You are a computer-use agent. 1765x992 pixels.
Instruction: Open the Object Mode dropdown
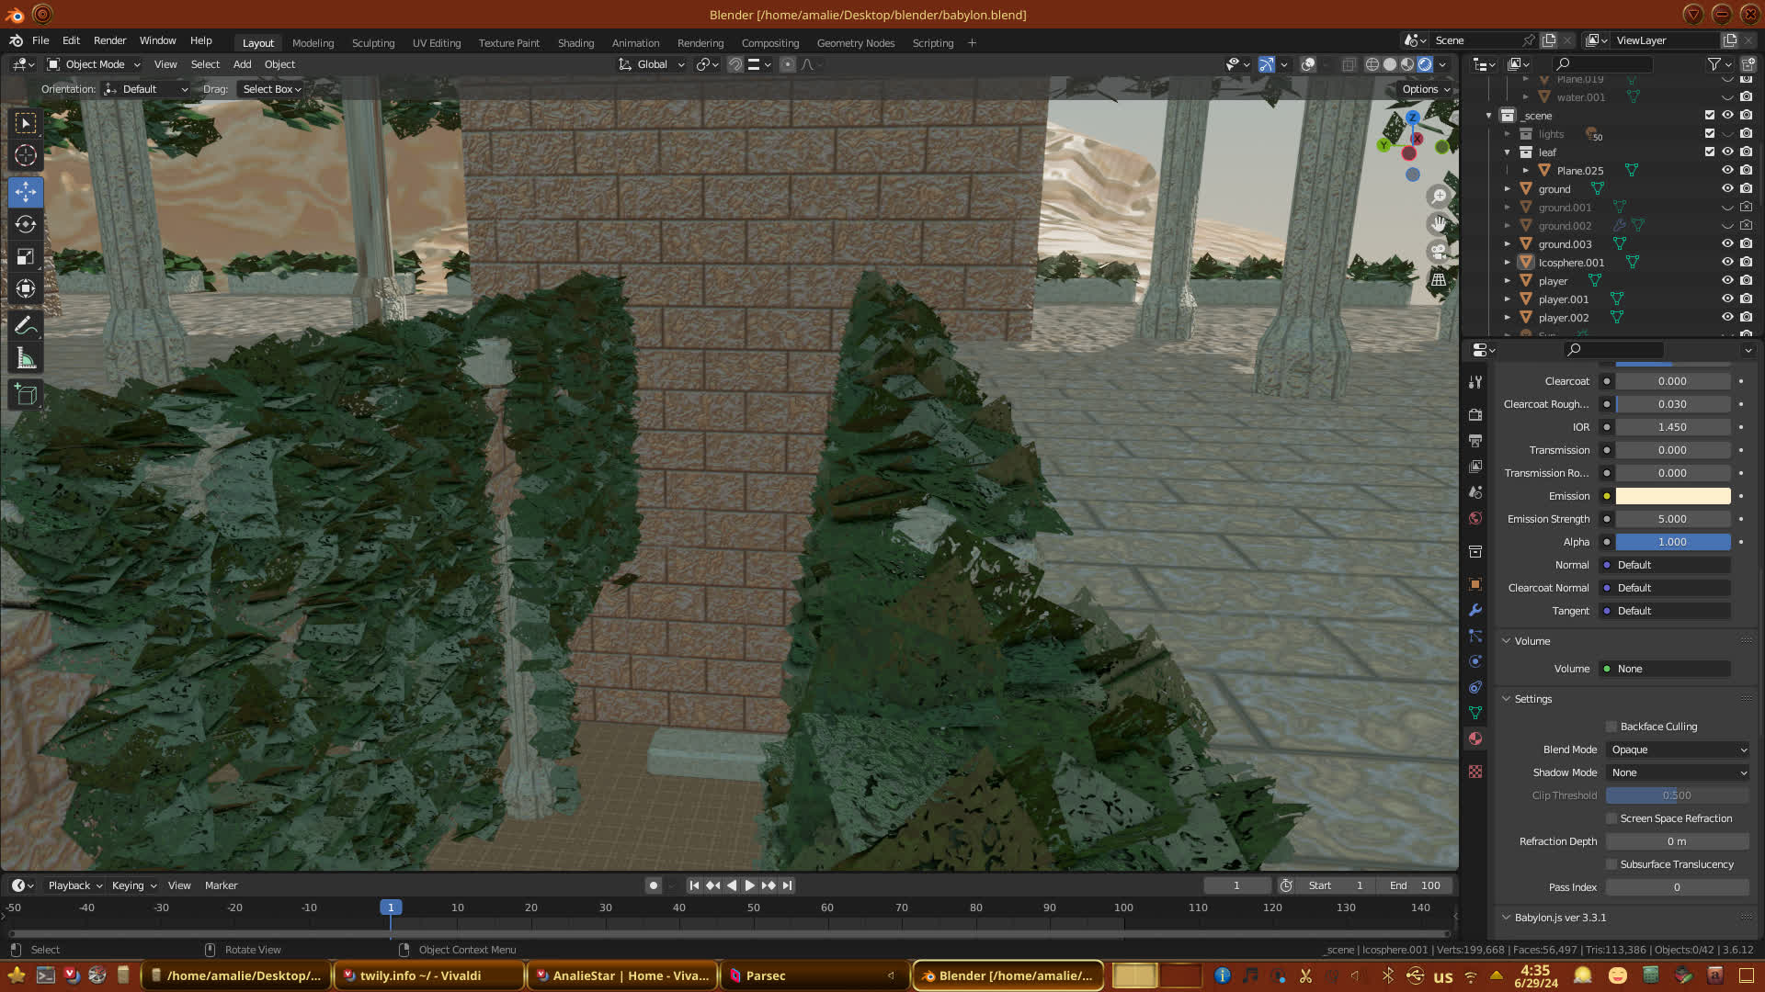pyautogui.click(x=95, y=64)
